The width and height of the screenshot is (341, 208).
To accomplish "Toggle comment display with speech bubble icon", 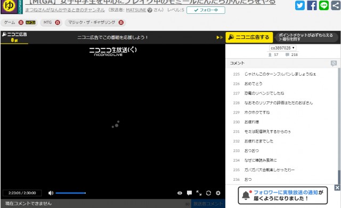I will tap(190, 193).
